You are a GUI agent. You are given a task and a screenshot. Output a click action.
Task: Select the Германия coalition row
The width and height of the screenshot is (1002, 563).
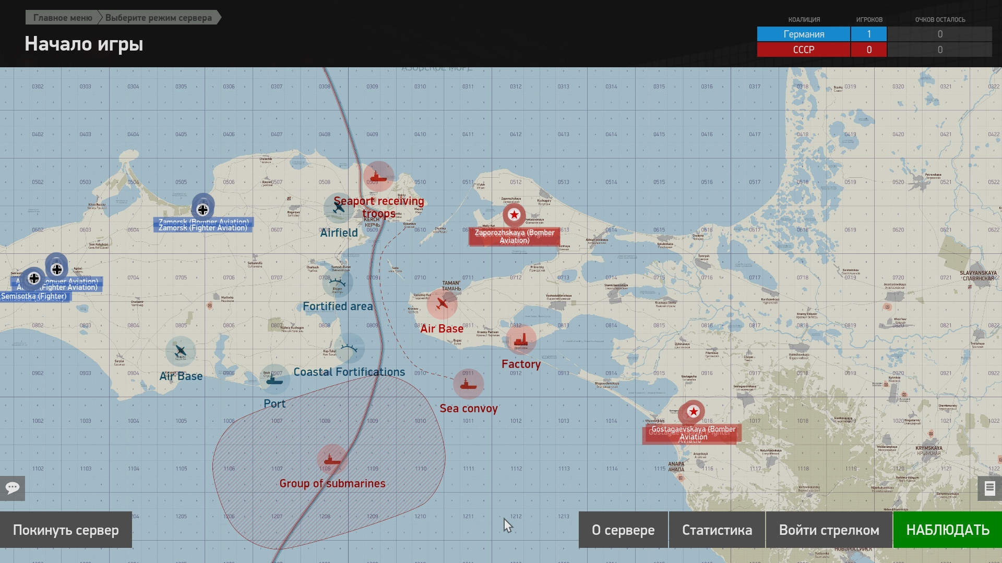pyautogui.click(x=874, y=34)
